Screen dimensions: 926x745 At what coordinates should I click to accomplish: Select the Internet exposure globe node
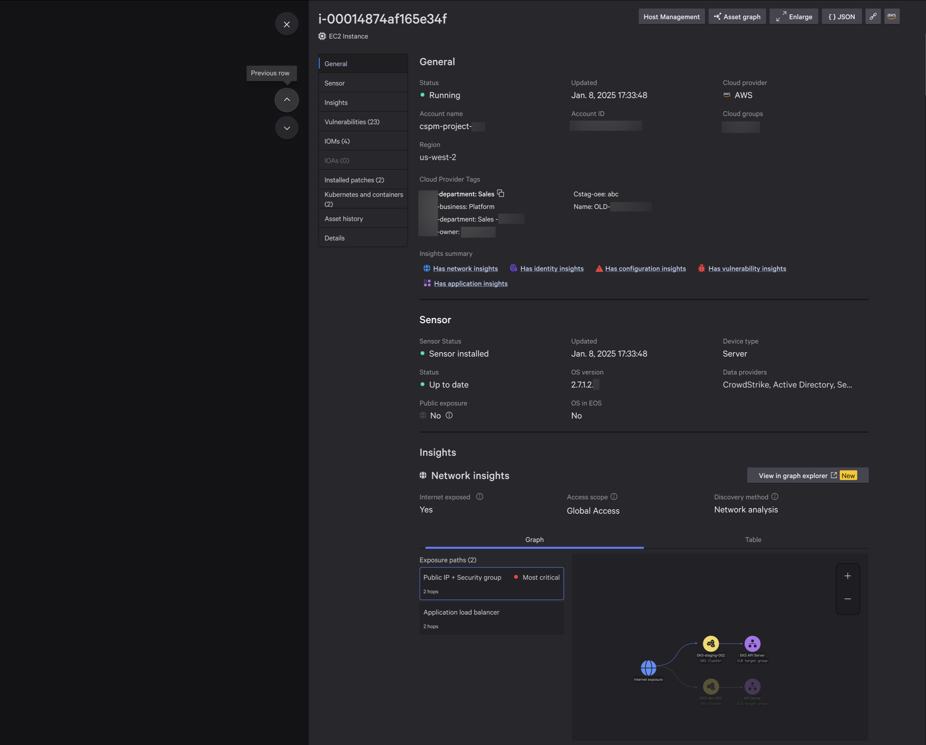point(648,668)
